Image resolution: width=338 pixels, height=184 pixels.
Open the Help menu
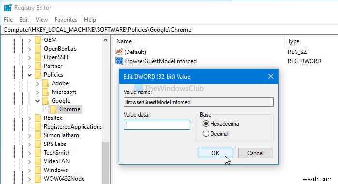coord(90,20)
